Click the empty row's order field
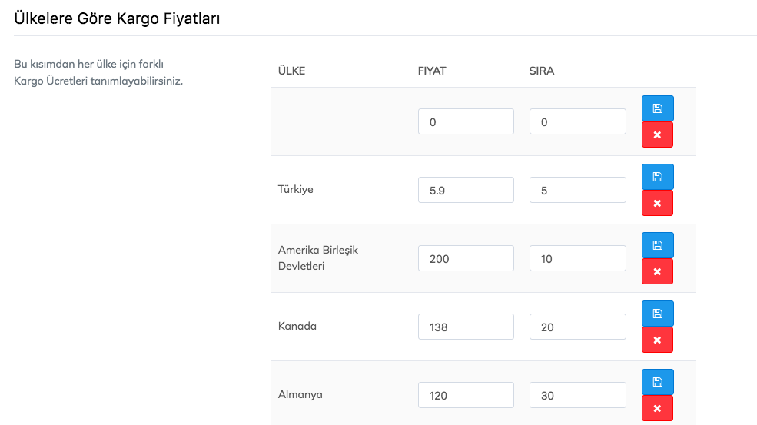The image size is (757, 425). pos(577,122)
